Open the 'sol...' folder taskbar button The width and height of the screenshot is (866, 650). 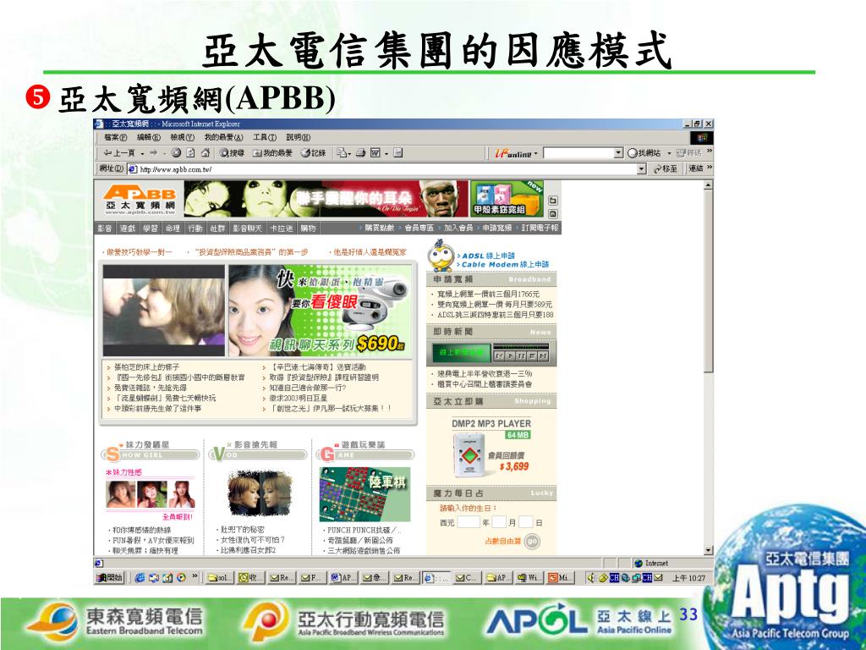(x=219, y=578)
